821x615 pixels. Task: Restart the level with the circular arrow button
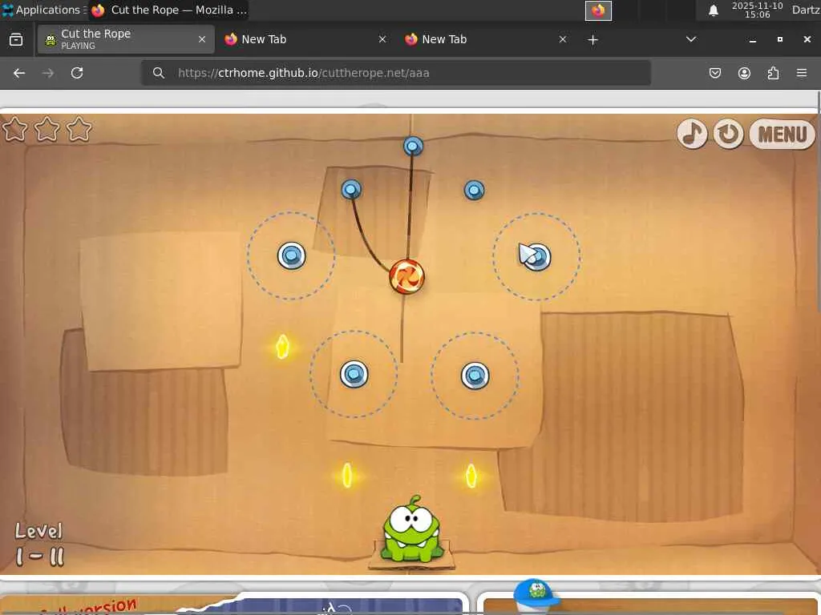[x=728, y=134]
